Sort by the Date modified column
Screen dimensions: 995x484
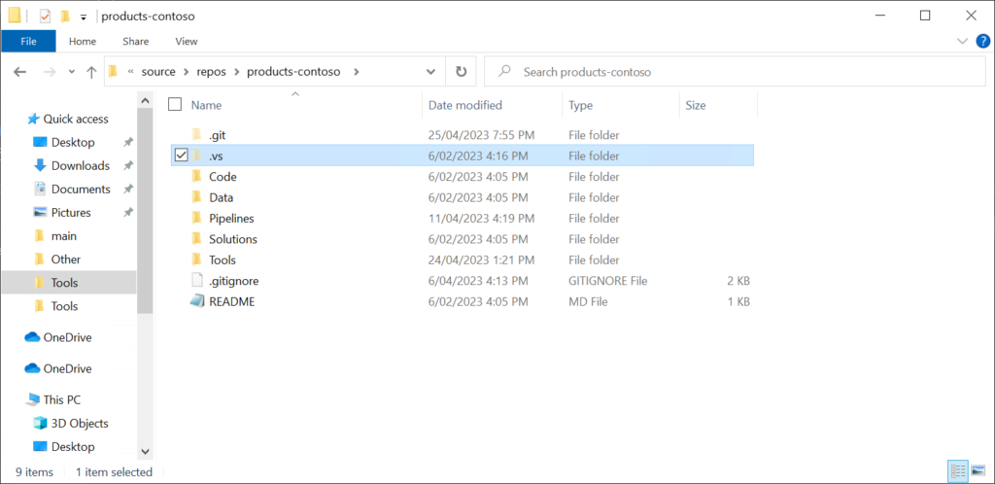(465, 105)
